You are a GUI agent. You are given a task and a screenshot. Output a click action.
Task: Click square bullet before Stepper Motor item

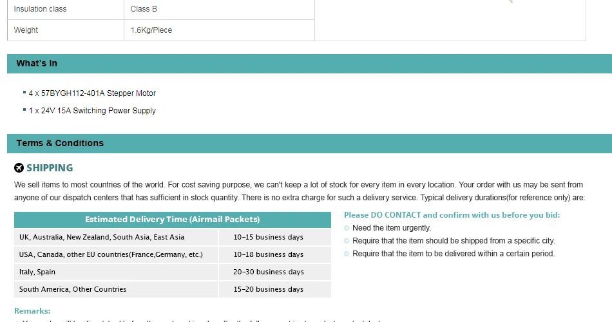24,93
